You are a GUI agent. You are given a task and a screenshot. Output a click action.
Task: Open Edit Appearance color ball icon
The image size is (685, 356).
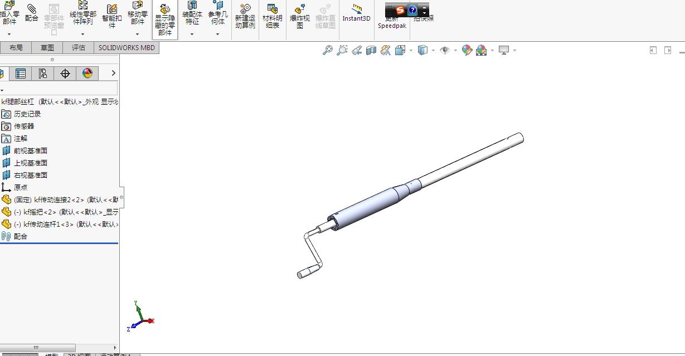[x=467, y=50]
